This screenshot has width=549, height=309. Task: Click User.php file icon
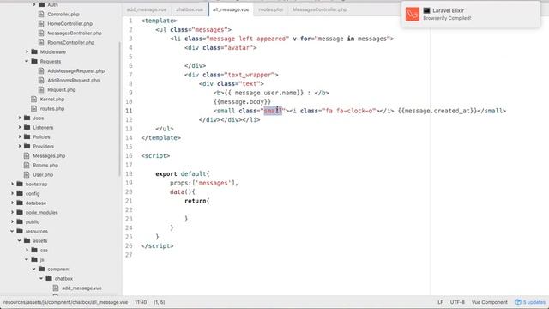27,174
